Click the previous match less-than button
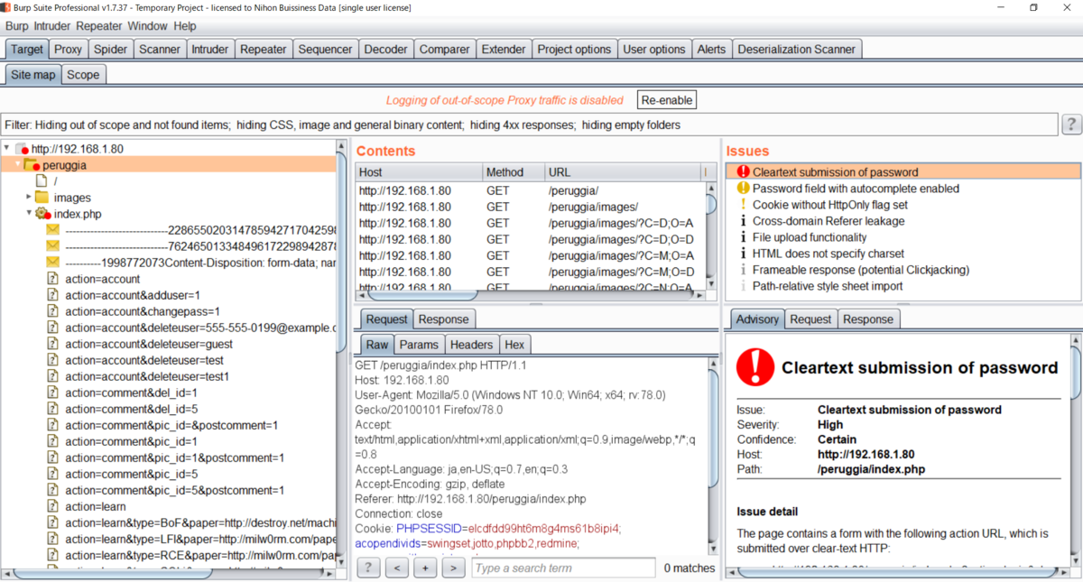This screenshot has height=582, width=1083. point(396,568)
